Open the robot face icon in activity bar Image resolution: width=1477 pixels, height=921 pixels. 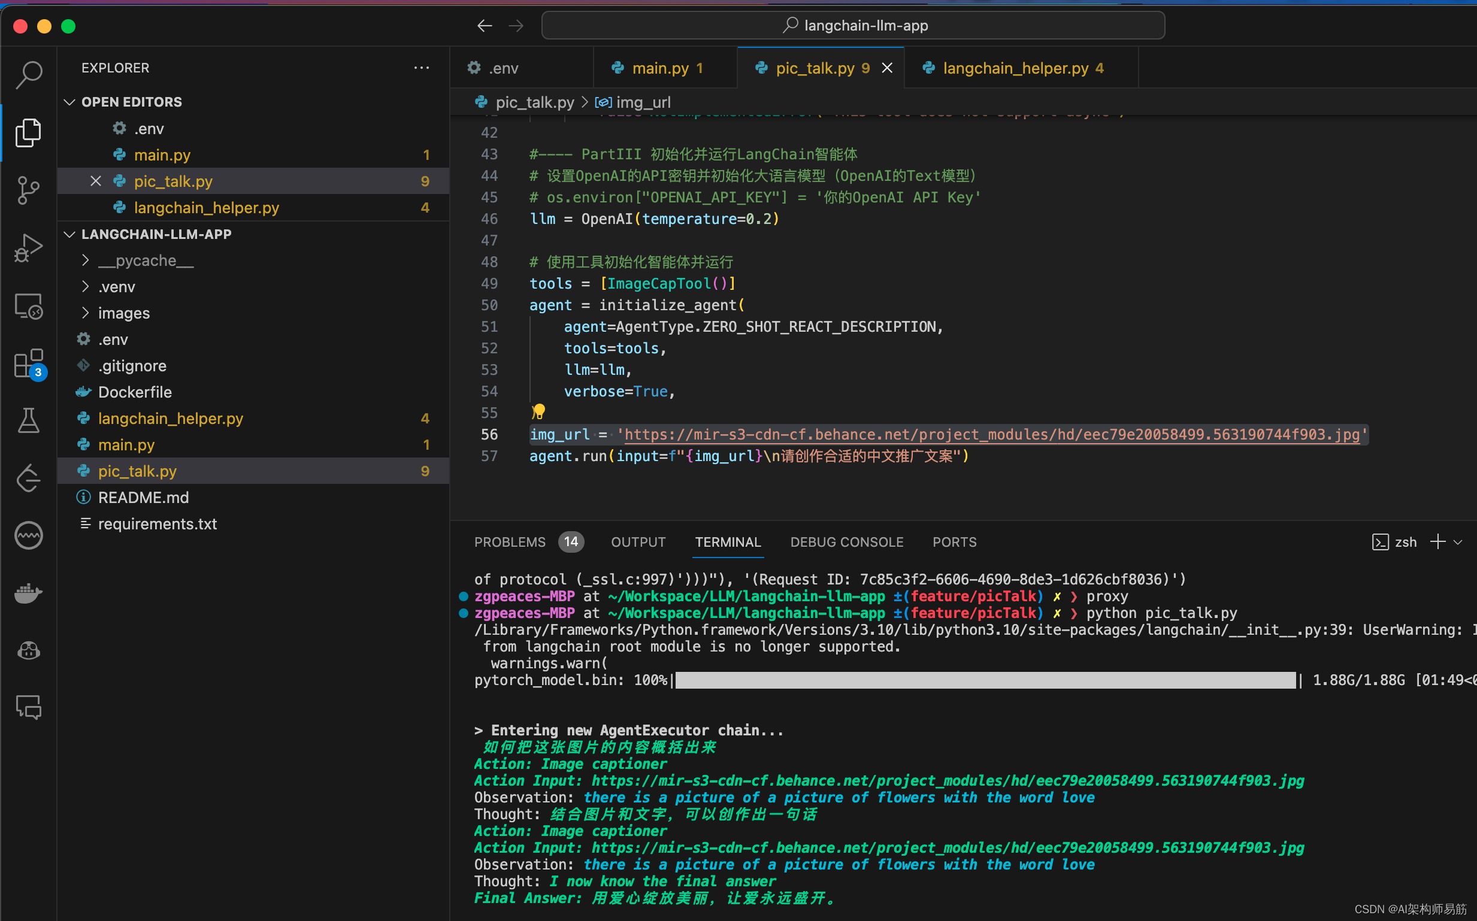coord(29,650)
